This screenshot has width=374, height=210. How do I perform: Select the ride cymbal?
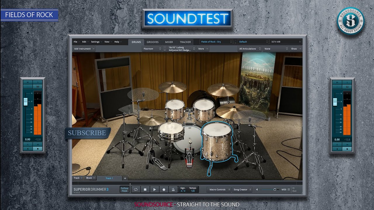(233, 111)
